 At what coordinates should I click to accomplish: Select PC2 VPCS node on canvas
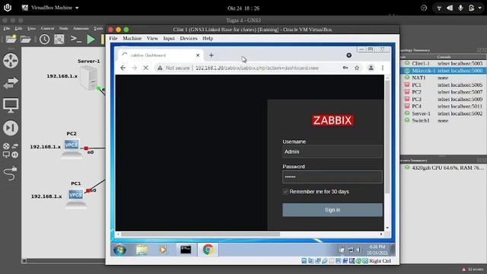click(x=72, y=148)
